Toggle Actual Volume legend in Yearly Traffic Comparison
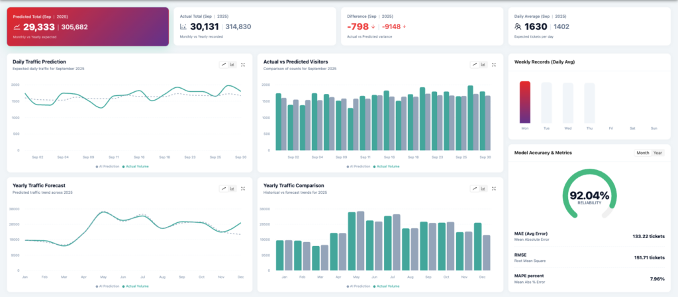This screenshot has height=297, width=678. [x=387, y=286]
